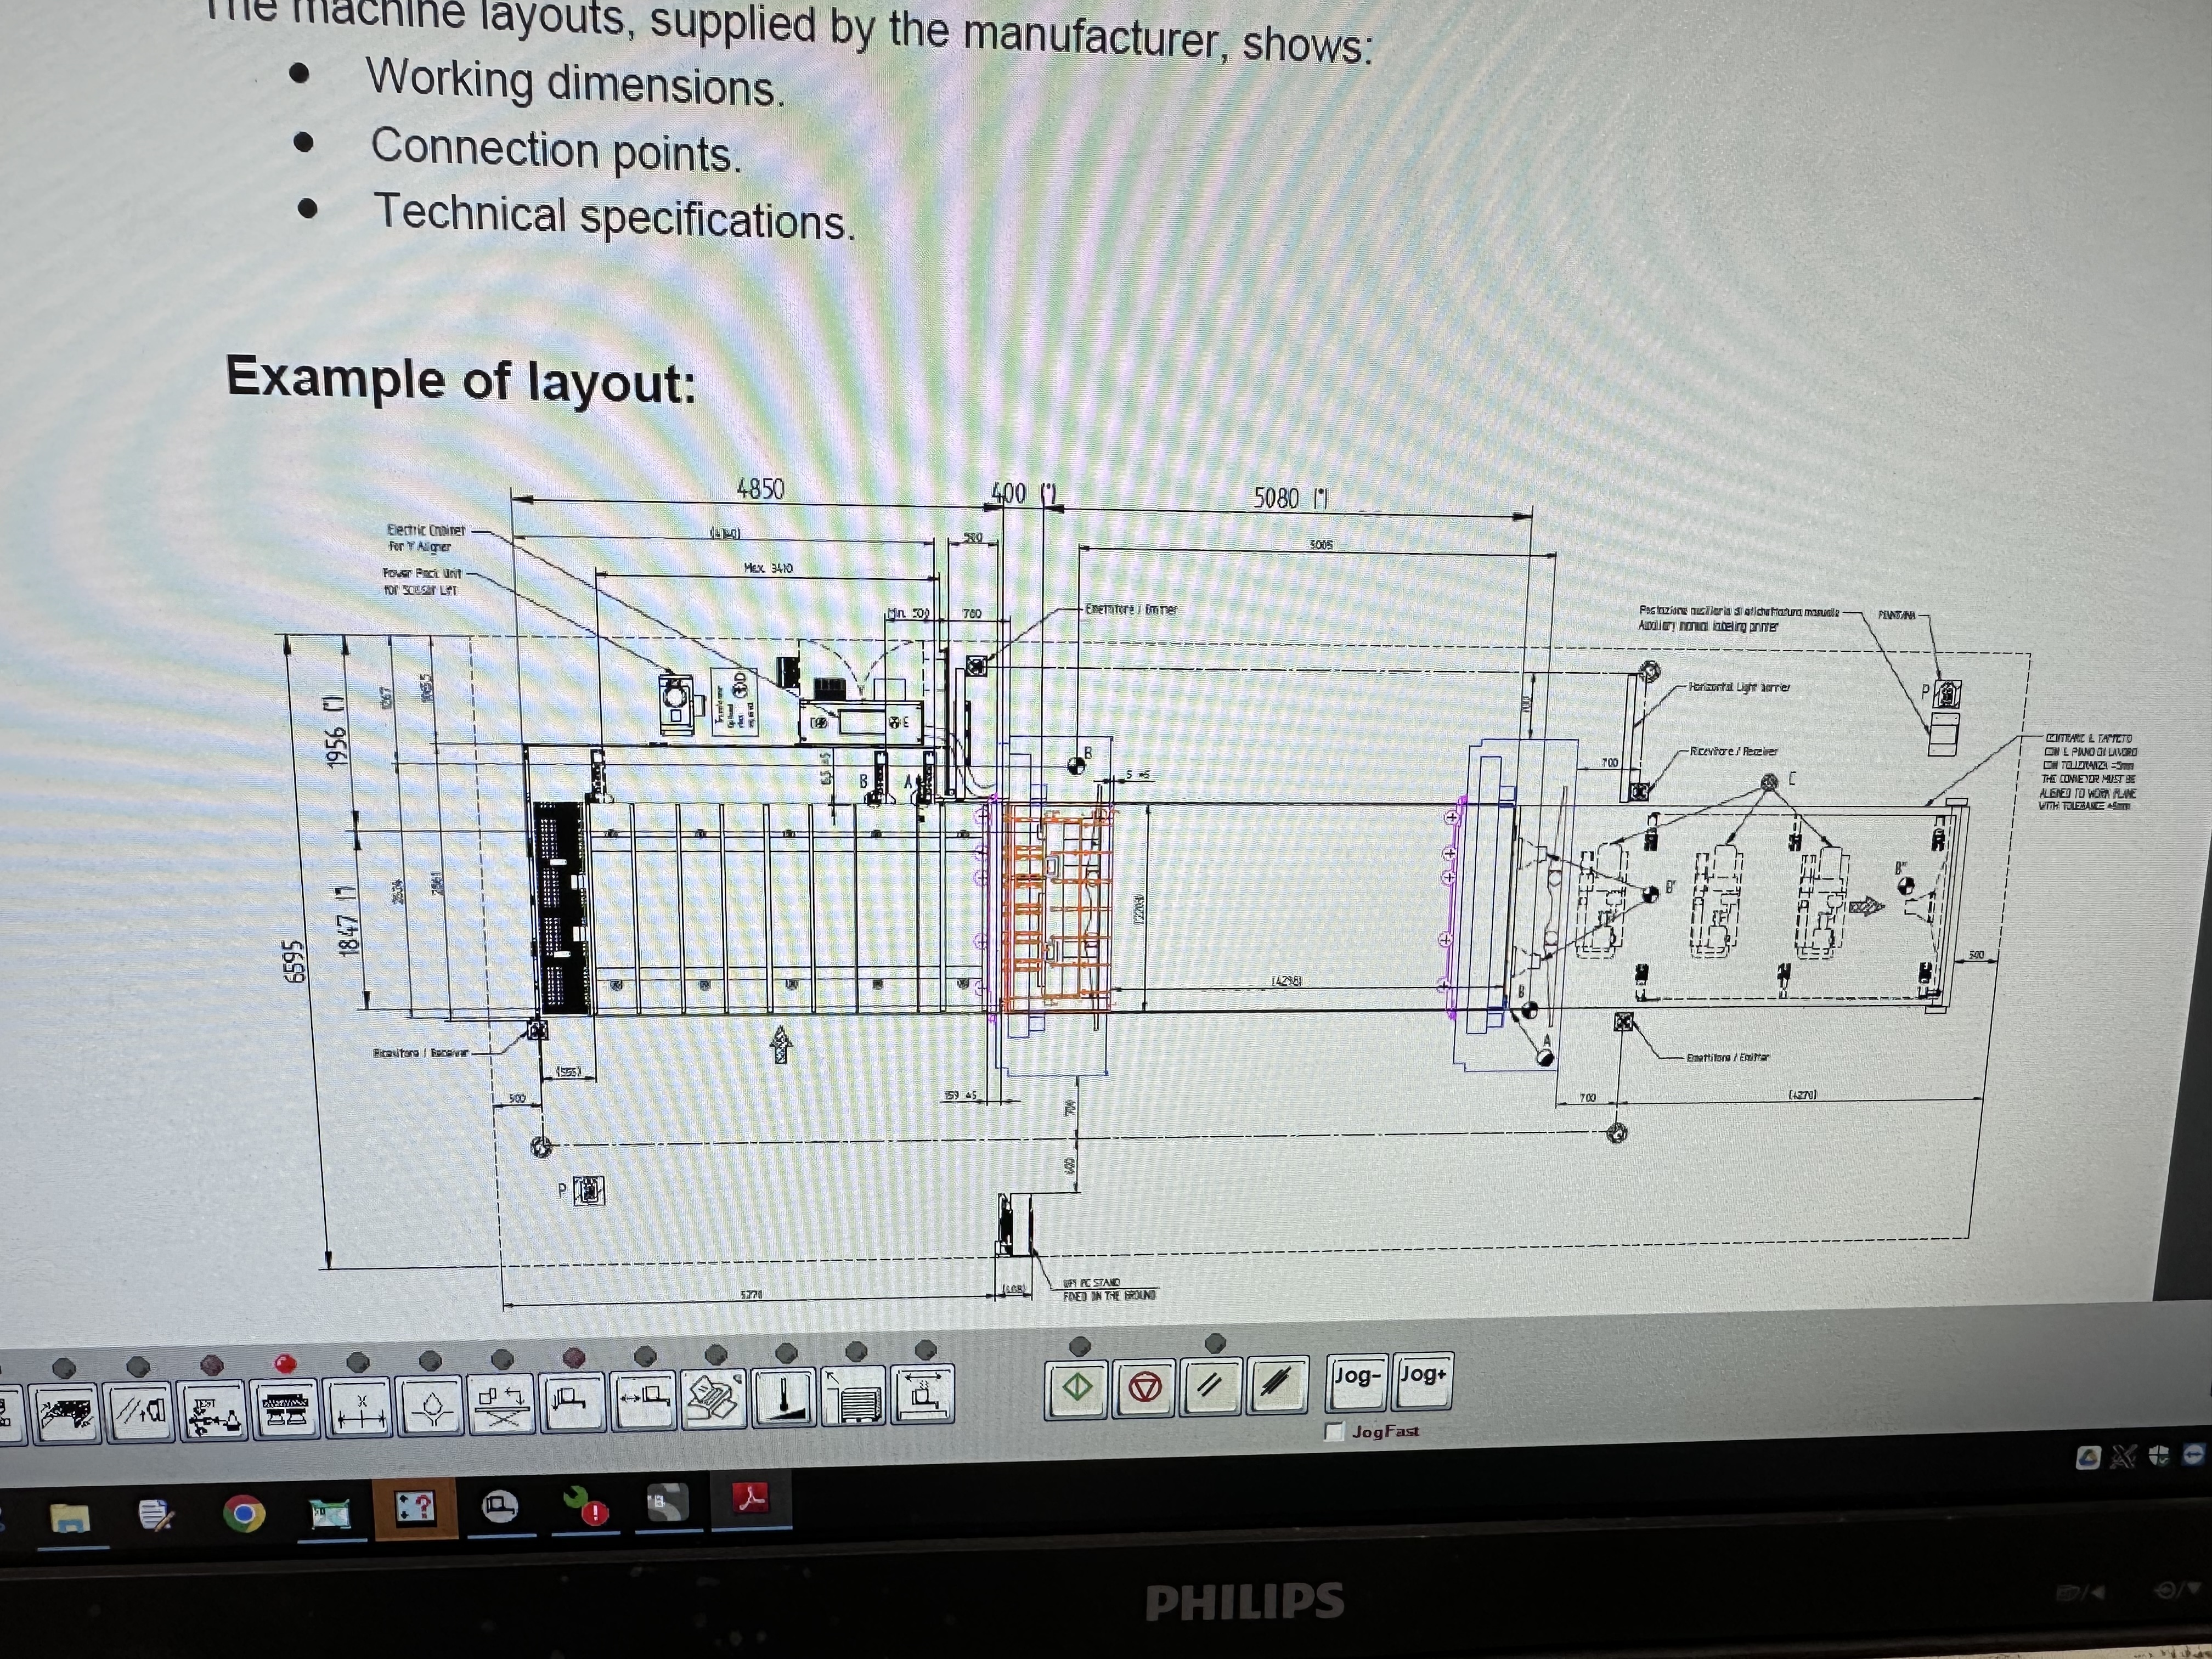
Task: Click the double slash pause button
Action: (x=1211, y=1386)
